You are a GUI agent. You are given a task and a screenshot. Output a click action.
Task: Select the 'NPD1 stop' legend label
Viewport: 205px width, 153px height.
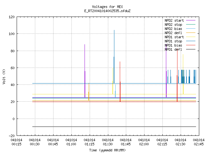[173, 41]
